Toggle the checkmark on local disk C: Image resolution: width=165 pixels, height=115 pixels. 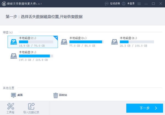(x=56, y=38)
